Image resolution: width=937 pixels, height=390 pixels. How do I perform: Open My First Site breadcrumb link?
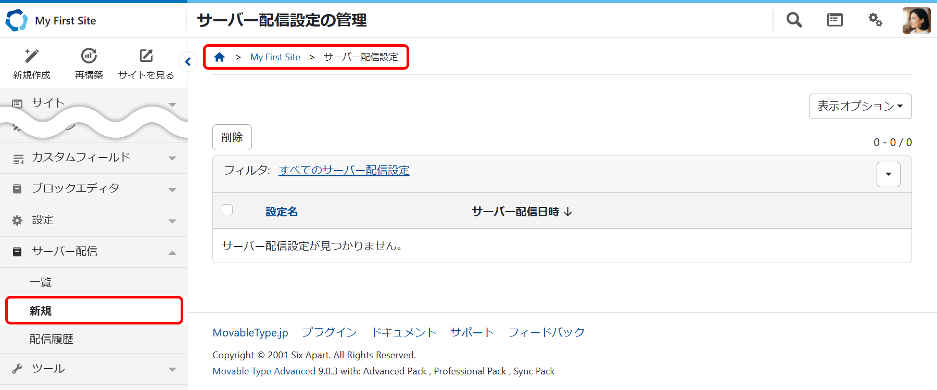[275, 57]
